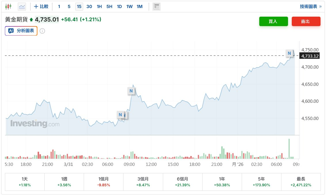Add a comparison with 比較
This screenshot has height=196, width=326.
pos(41,6)
